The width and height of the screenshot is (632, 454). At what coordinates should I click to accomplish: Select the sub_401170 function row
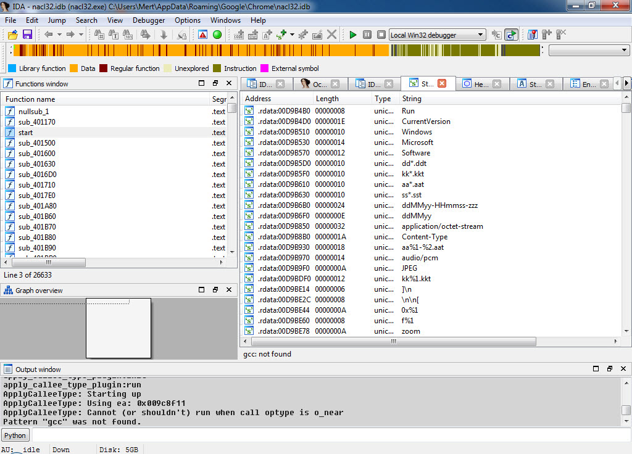[x=115, y=122]
